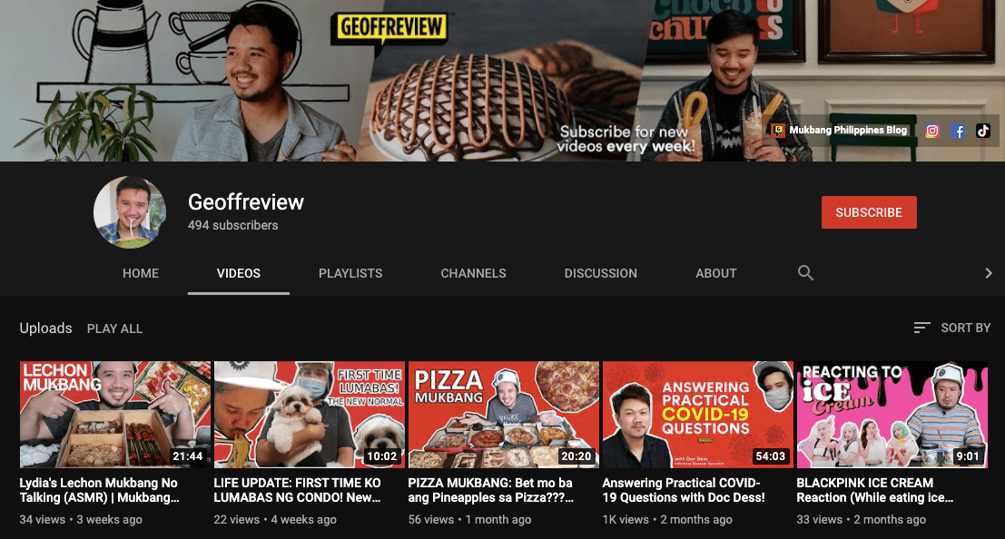Click the 54:03 duration badge

pyautogui.click(x=771, y=456)
